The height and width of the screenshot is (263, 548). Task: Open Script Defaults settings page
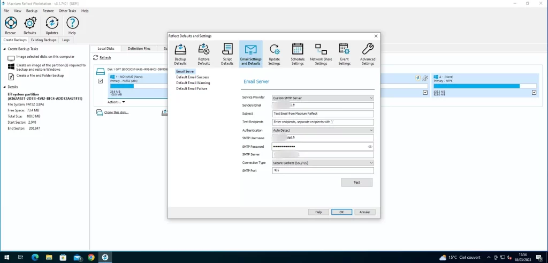(227, 54)
